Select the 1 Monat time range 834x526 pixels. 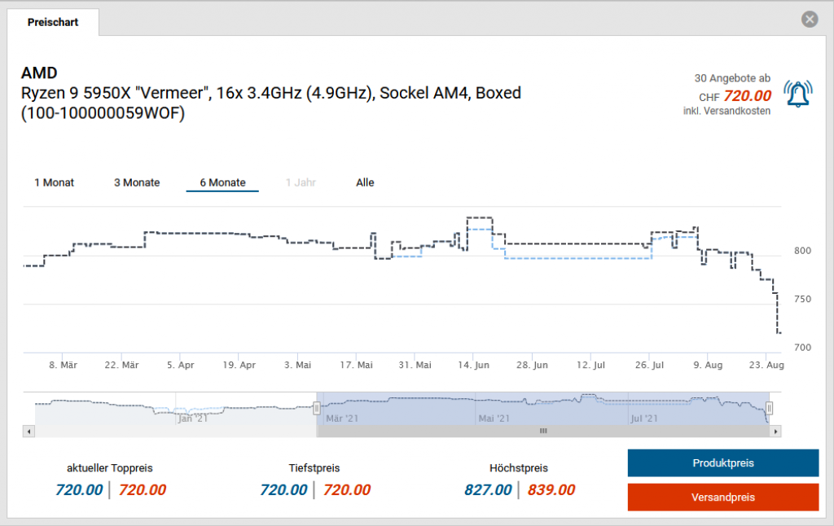click(54, 182)
